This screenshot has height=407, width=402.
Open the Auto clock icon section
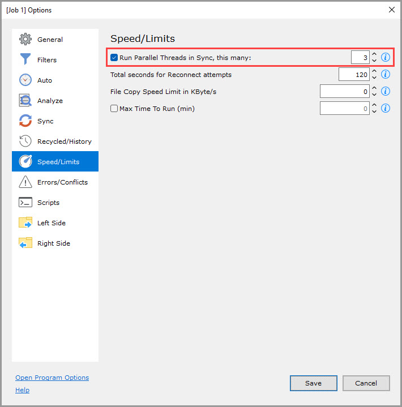pyautogui.click(x=25, y=80)
